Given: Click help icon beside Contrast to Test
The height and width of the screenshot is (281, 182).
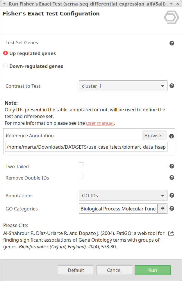Looking at the screenshot, I should 172,86.
